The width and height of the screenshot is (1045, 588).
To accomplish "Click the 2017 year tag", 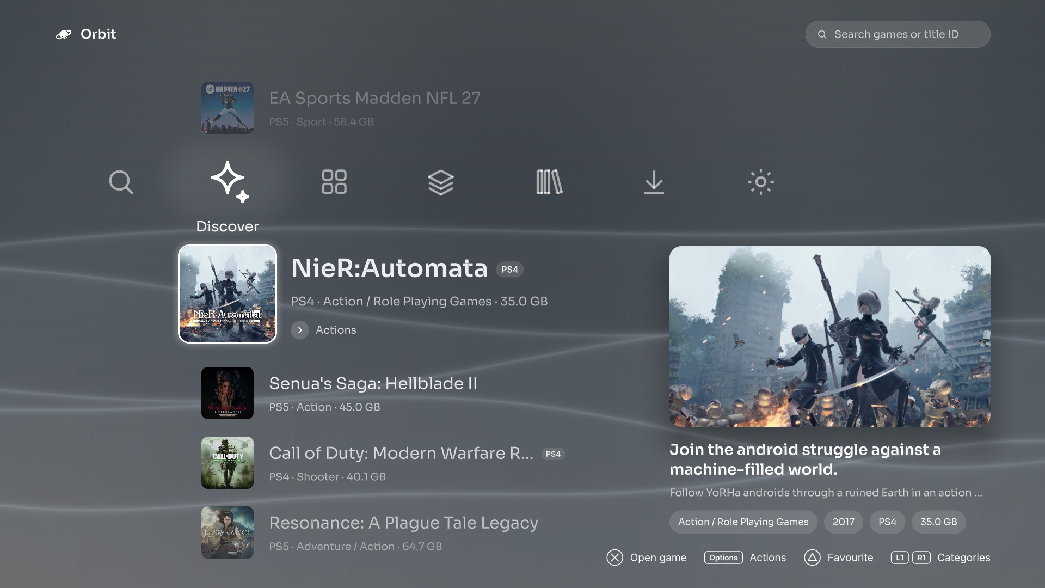I will coord(844,522).
